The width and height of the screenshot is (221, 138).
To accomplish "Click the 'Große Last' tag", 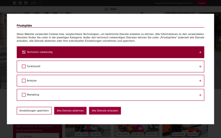I will 138,134.
